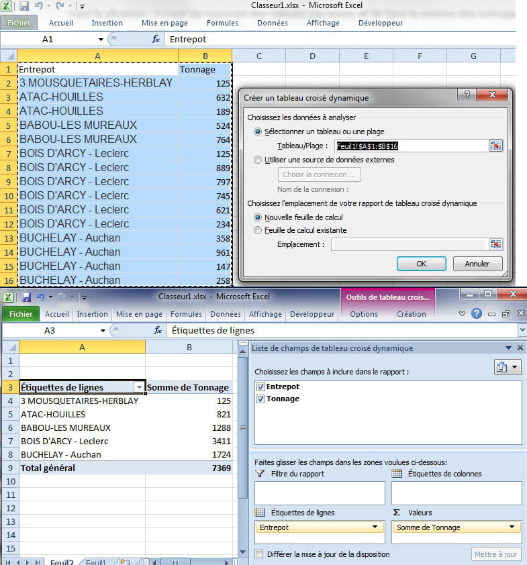Open the field list layout dropdown arrow
The image size is (527, 565).
point(515,367)
